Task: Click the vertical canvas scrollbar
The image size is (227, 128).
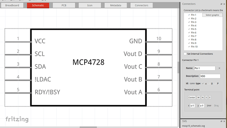Action: tap(178, 68)
